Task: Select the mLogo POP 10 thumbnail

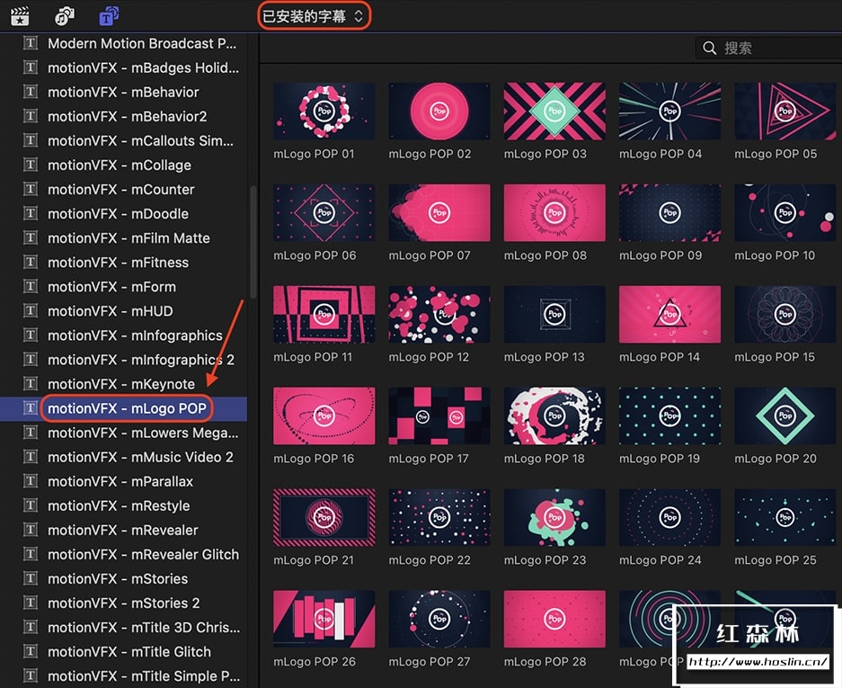Action: 785,213
